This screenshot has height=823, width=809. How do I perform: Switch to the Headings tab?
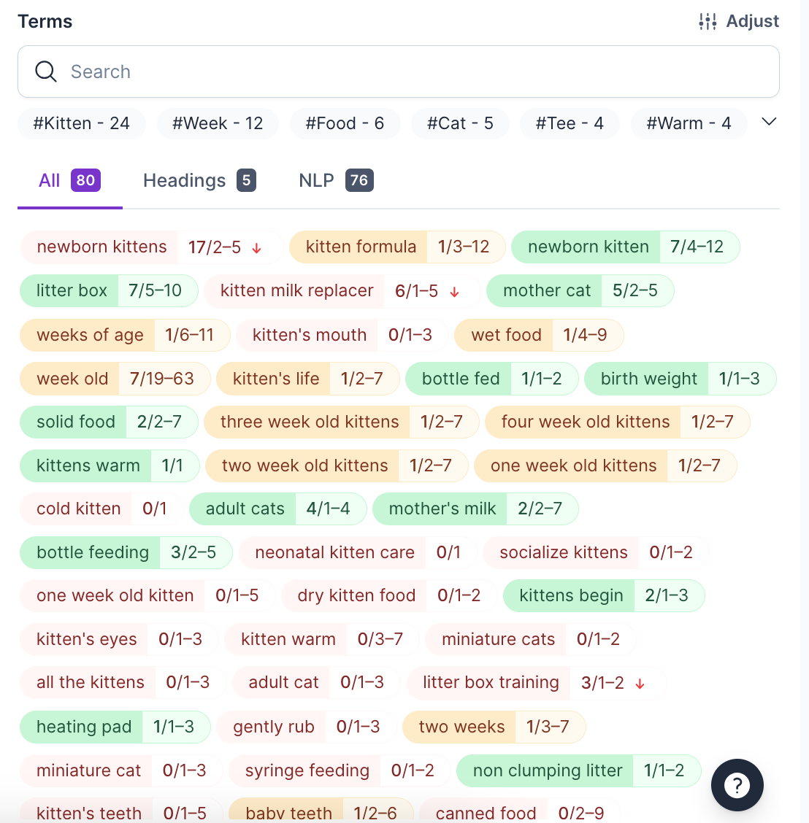pos(199,180)
